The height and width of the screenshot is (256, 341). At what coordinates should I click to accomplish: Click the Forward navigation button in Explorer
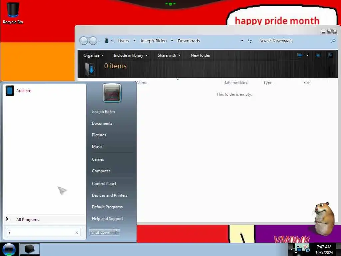click(x=93, y=41)
